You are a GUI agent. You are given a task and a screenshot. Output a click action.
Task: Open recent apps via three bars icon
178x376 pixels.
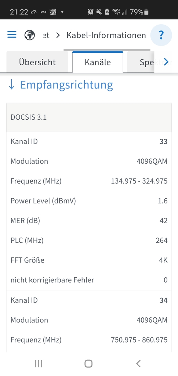[x=39, y=364]
